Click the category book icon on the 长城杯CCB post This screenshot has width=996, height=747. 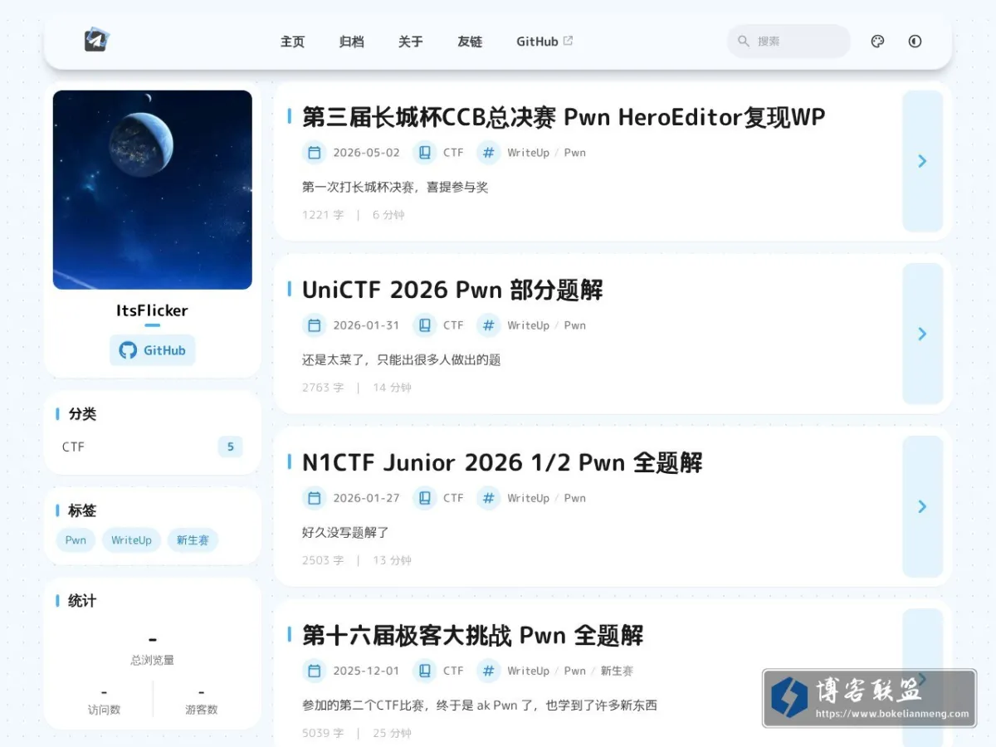425,153
